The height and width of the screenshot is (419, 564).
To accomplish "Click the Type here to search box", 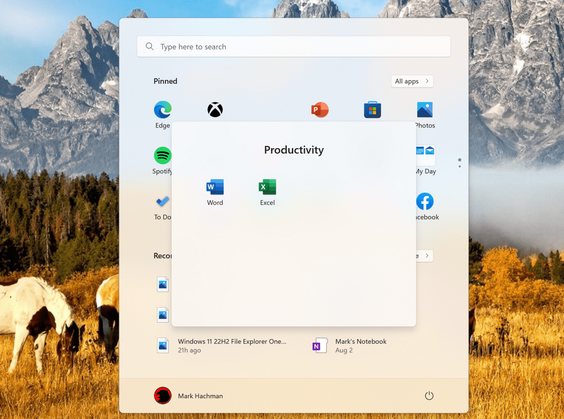I will (294, 47).
